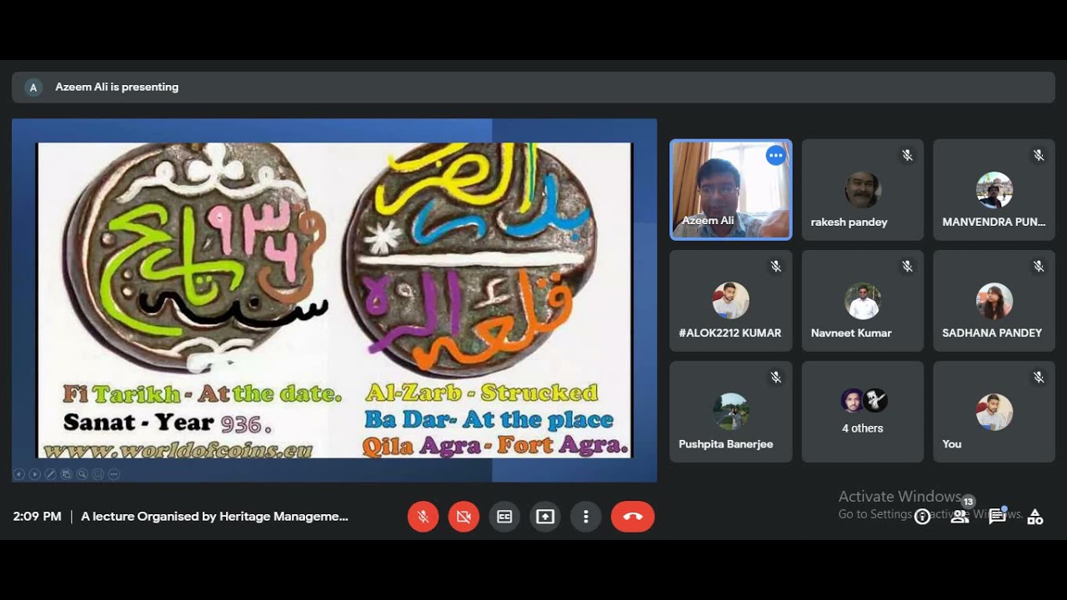The width and height of the screenshot is (1067, 600).
Task: Select Azeem Ali's video tile
Action: 731,190
